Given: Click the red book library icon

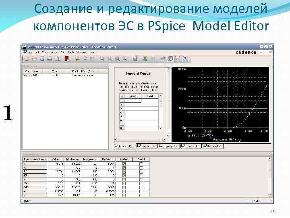Looking at the screenshot, I should [x=67, y=59].
